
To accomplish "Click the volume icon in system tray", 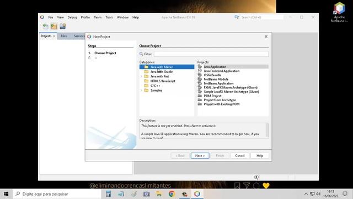I will pos(318,194).
